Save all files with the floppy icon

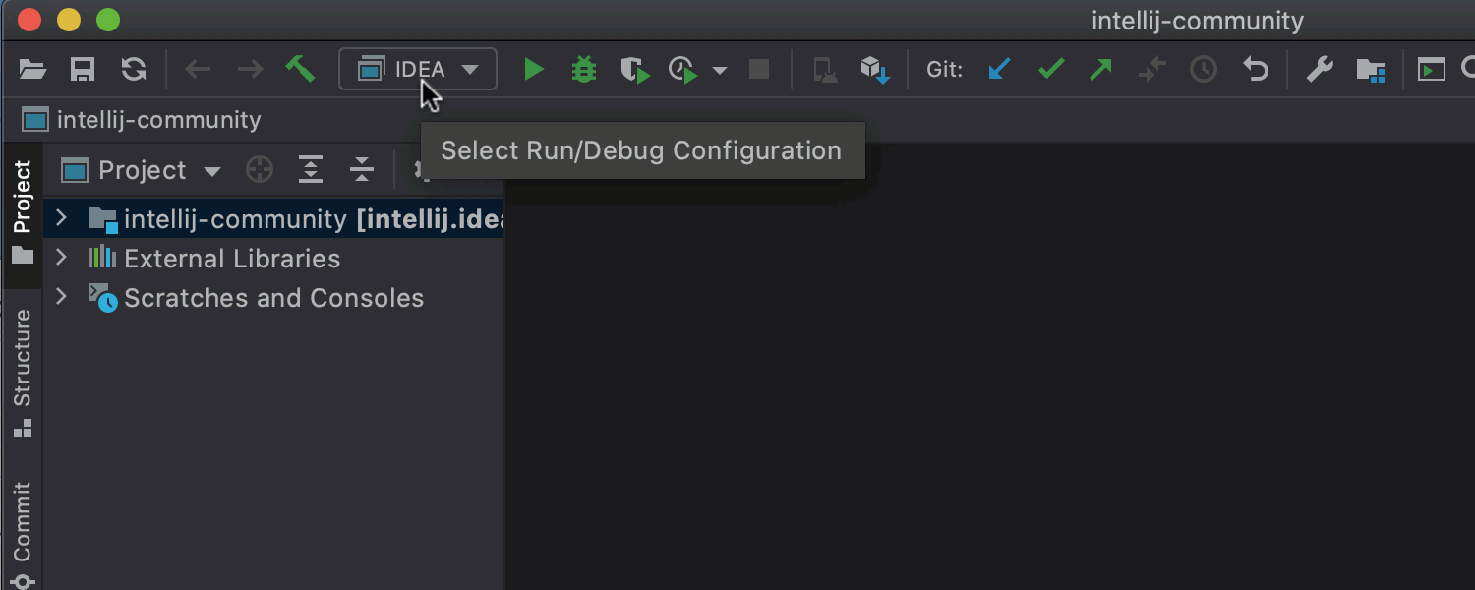83,69
